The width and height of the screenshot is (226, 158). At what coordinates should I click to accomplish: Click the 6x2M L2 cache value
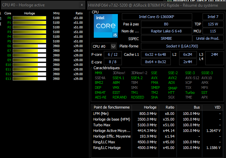coord(188,54)
